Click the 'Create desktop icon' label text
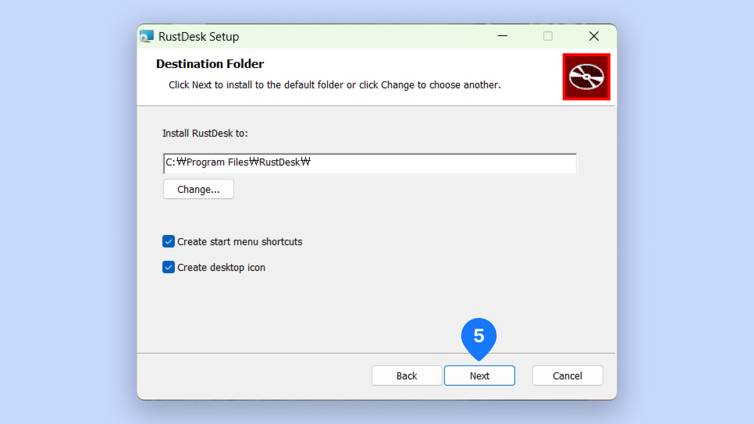This screenshot has height=424, width=754. 221,267
